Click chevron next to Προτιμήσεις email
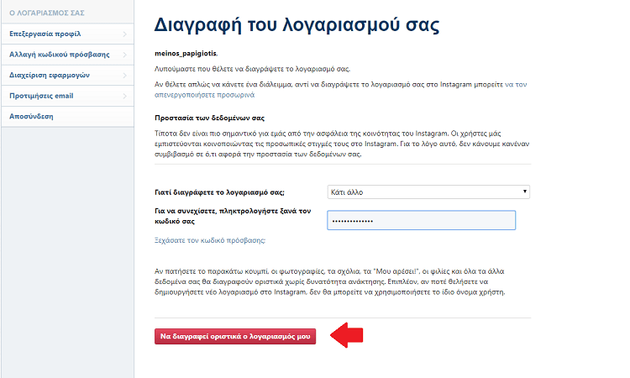The height and width of the screenshot is (378, 630). [124, 96]
